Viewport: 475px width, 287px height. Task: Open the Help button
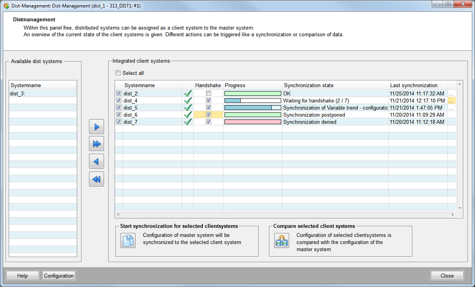pyautogui.click(x=22, y=276)
